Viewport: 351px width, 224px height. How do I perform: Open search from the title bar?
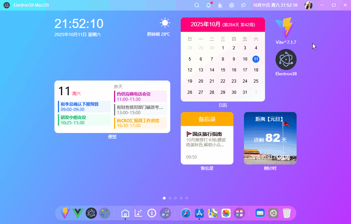[x=197, y=5]
